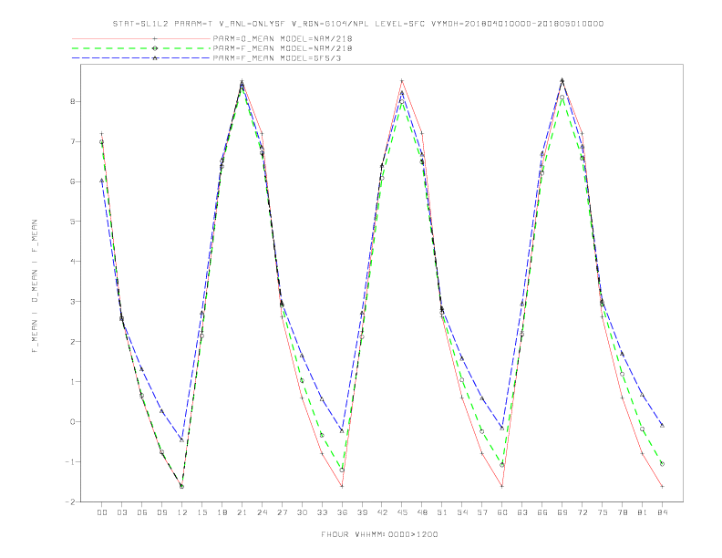
Task: Click green circle data marker at hour 84
Action: 662,464
